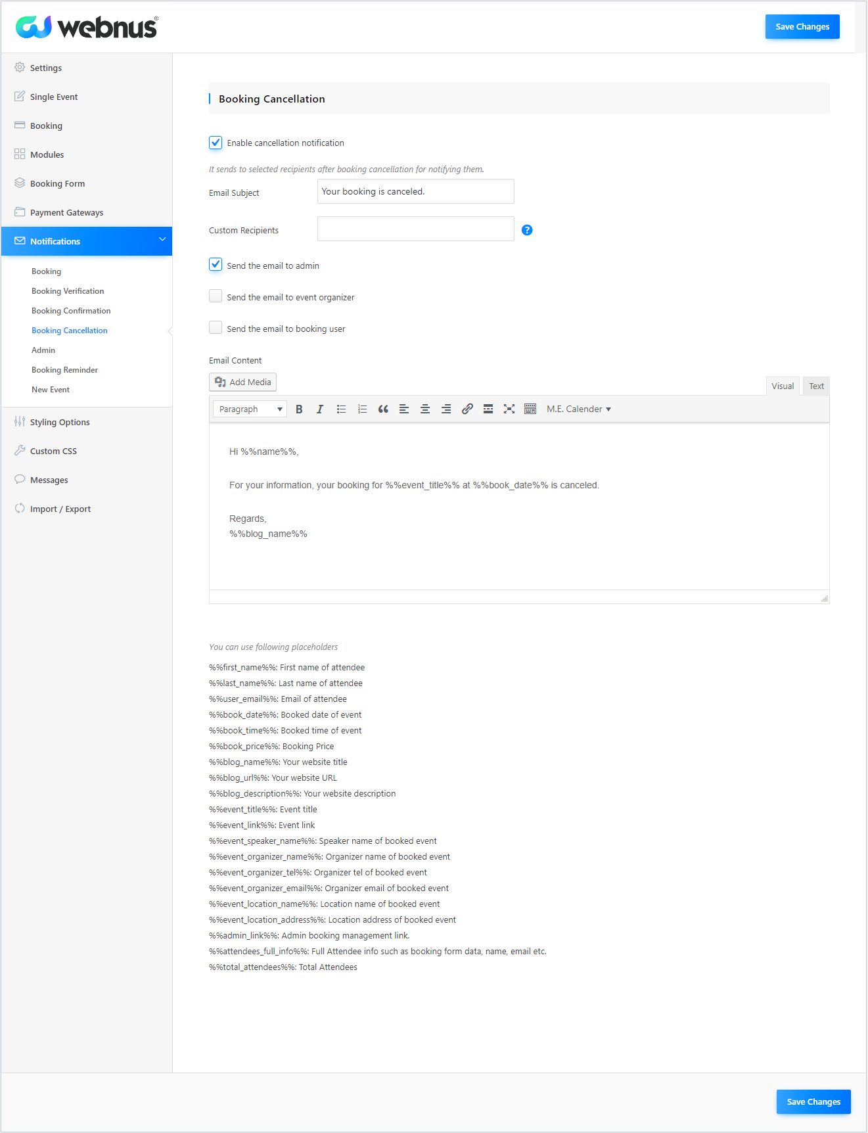Screen dimensions: 868x1133
Task: Insert a bulleted list
Action: 341,409
